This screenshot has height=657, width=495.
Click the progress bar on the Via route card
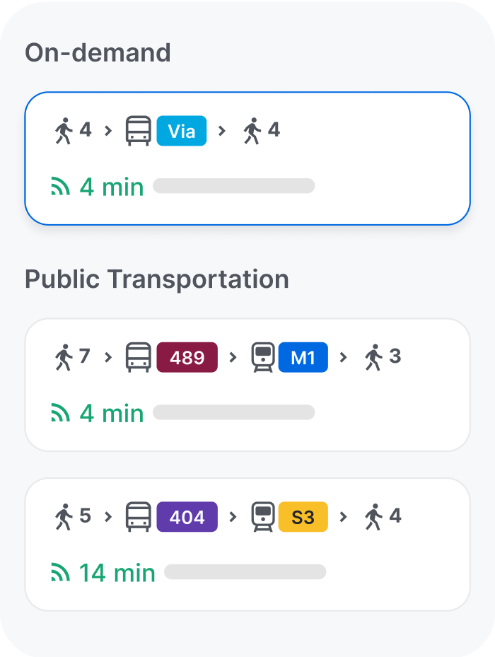point(233,186)
